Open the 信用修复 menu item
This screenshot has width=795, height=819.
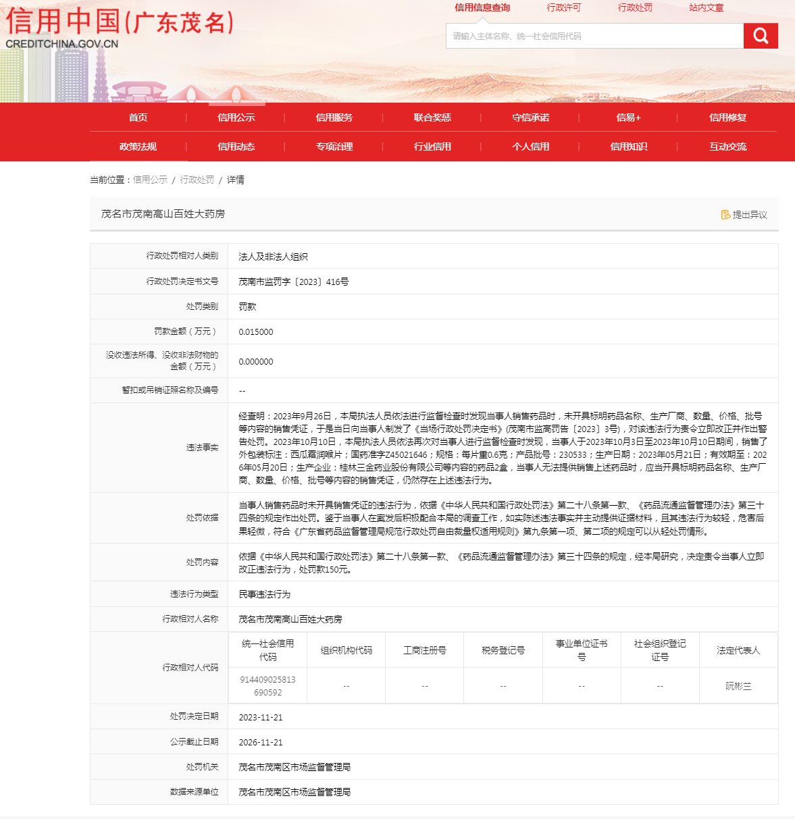click(x=727, y=117)
